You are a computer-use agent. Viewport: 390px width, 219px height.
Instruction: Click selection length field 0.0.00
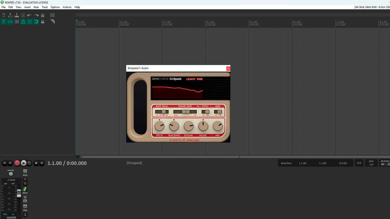[x=343, y=163]
